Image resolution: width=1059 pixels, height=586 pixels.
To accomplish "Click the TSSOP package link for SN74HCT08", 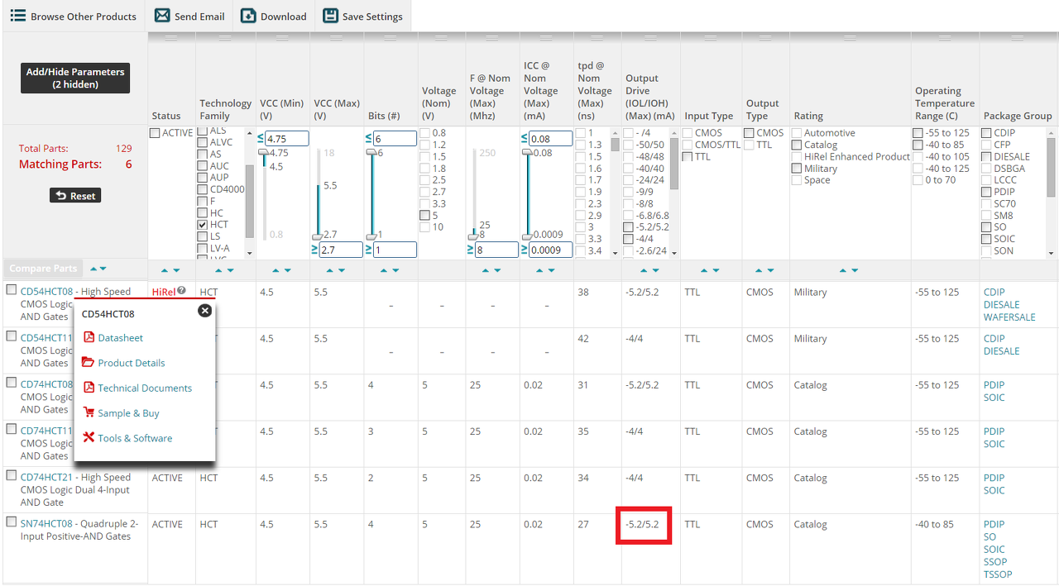I will (998, 574).
